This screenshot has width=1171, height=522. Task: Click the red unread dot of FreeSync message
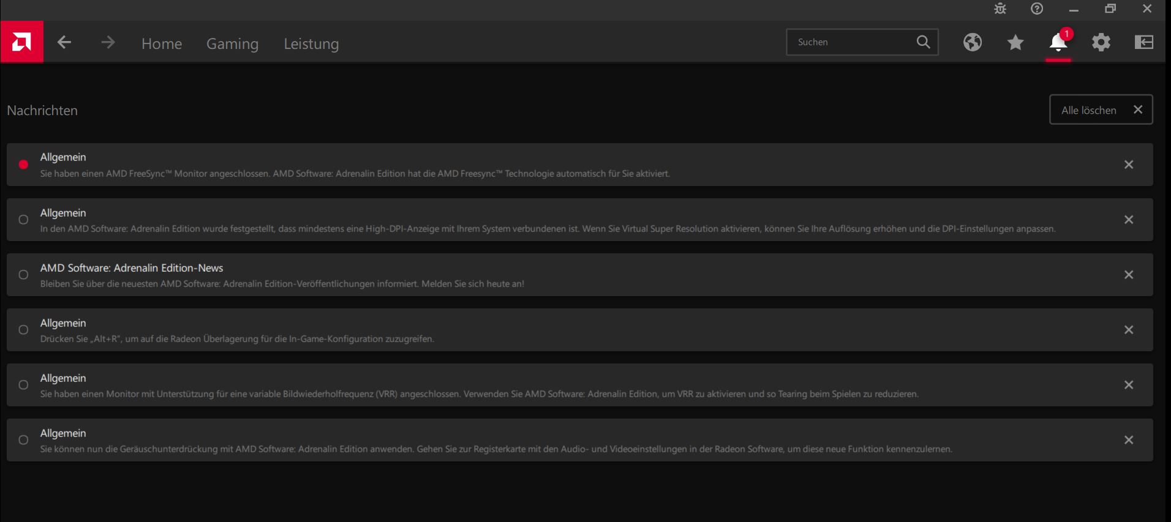pos(23,165)
